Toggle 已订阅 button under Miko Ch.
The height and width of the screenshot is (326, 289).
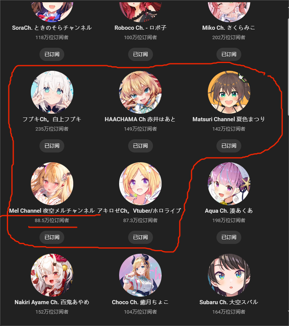(229, 54)
